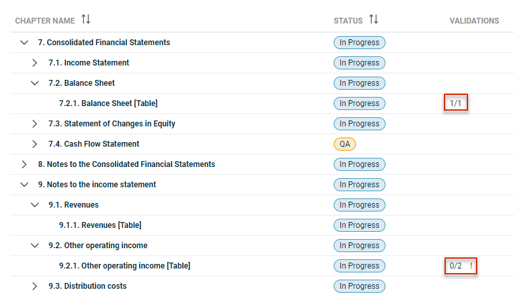Expand 9.3. Distribution costs section
The width and height of the screenshot is (514, 296).
[x=34, y=286]
